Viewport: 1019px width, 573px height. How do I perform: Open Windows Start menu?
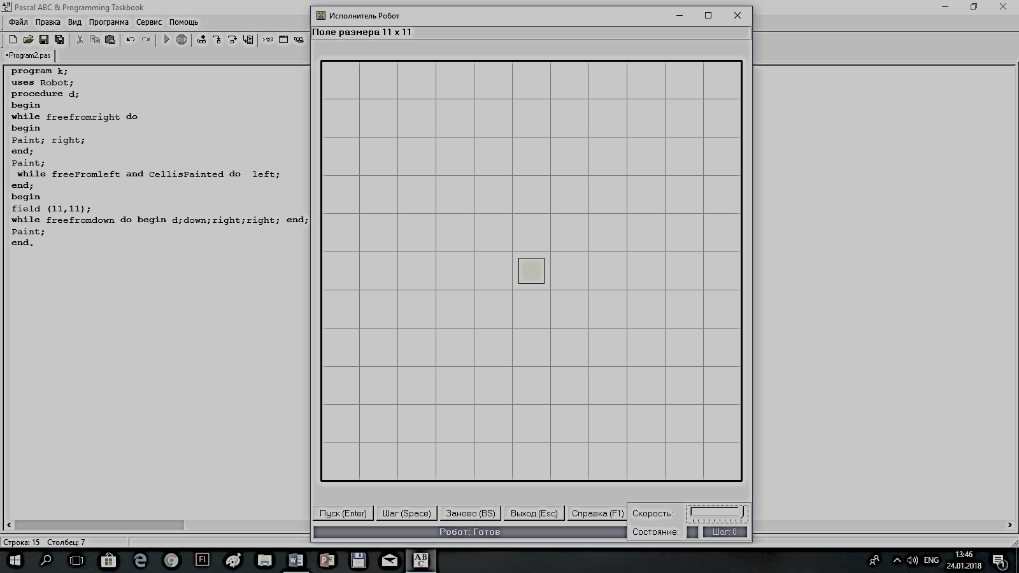pos(15,560)
